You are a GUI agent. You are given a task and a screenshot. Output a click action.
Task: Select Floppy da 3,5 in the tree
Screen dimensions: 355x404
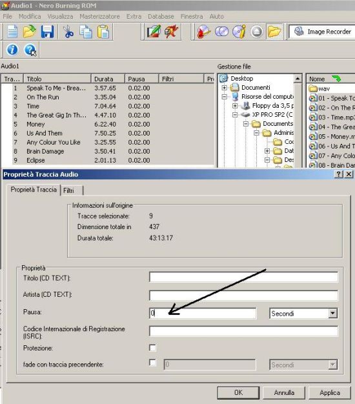pos(272,105)
